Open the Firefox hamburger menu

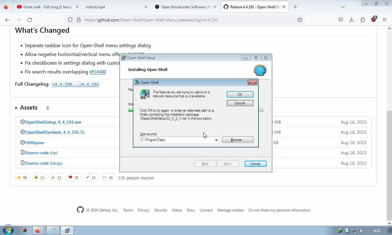click(385, 20)
